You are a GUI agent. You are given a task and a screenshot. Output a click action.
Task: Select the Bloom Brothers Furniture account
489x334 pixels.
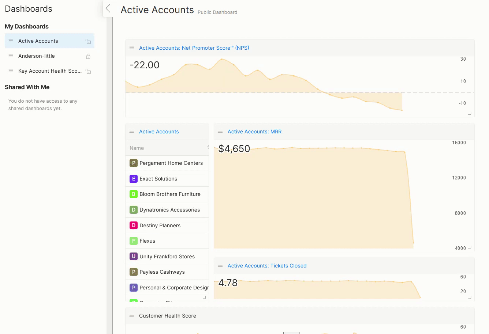click(170, 194)
